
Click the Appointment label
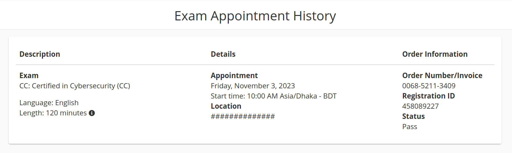(x=234, y=76)
